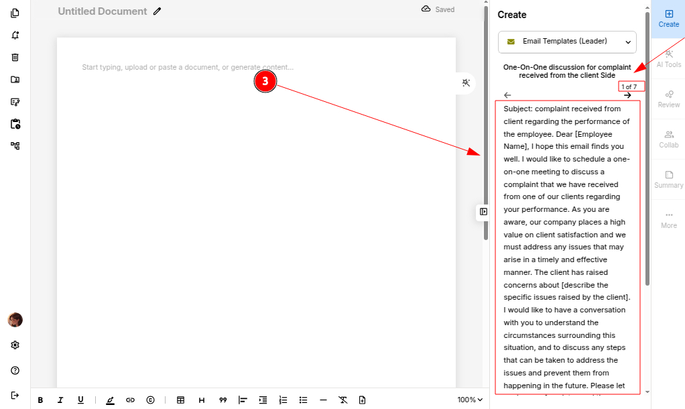Toggle italic formatting

click(60, 400)
